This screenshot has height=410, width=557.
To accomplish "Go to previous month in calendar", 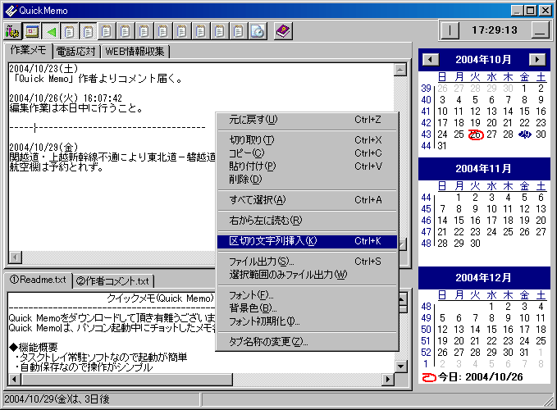I will 431,59.
